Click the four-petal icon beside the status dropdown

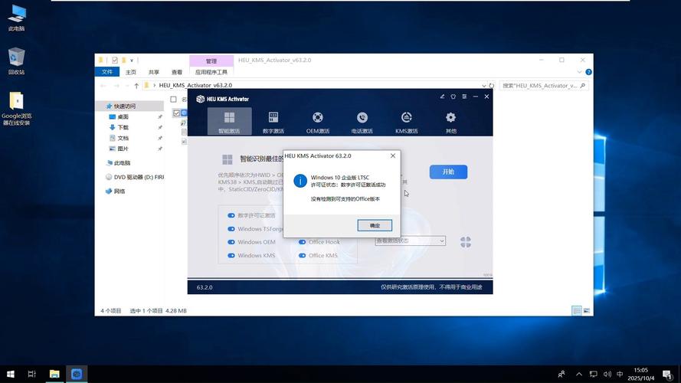tap(466, 242)
